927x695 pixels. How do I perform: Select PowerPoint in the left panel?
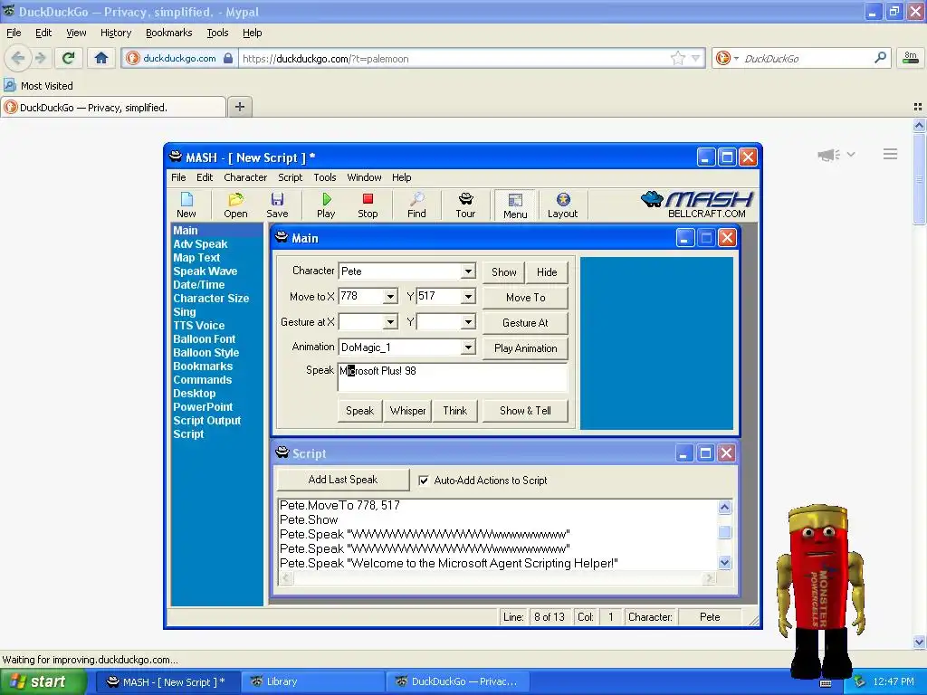pyautogui.click(x=203, y=407)
